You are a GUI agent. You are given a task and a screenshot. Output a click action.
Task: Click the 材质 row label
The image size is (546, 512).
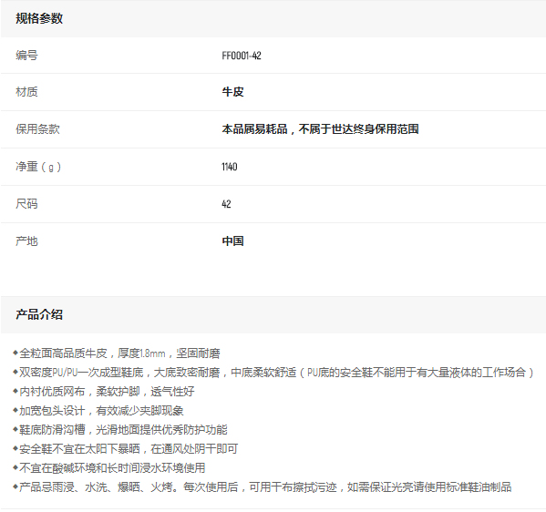(x=26, y=92)
